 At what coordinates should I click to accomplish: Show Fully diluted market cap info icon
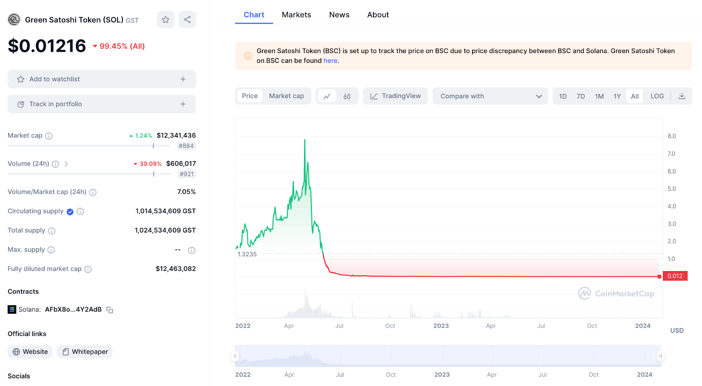(x=88, y=269)
